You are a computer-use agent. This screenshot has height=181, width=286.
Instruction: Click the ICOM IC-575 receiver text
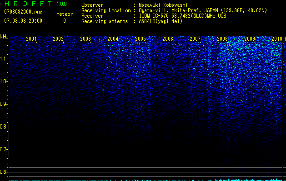click(182, 16)
